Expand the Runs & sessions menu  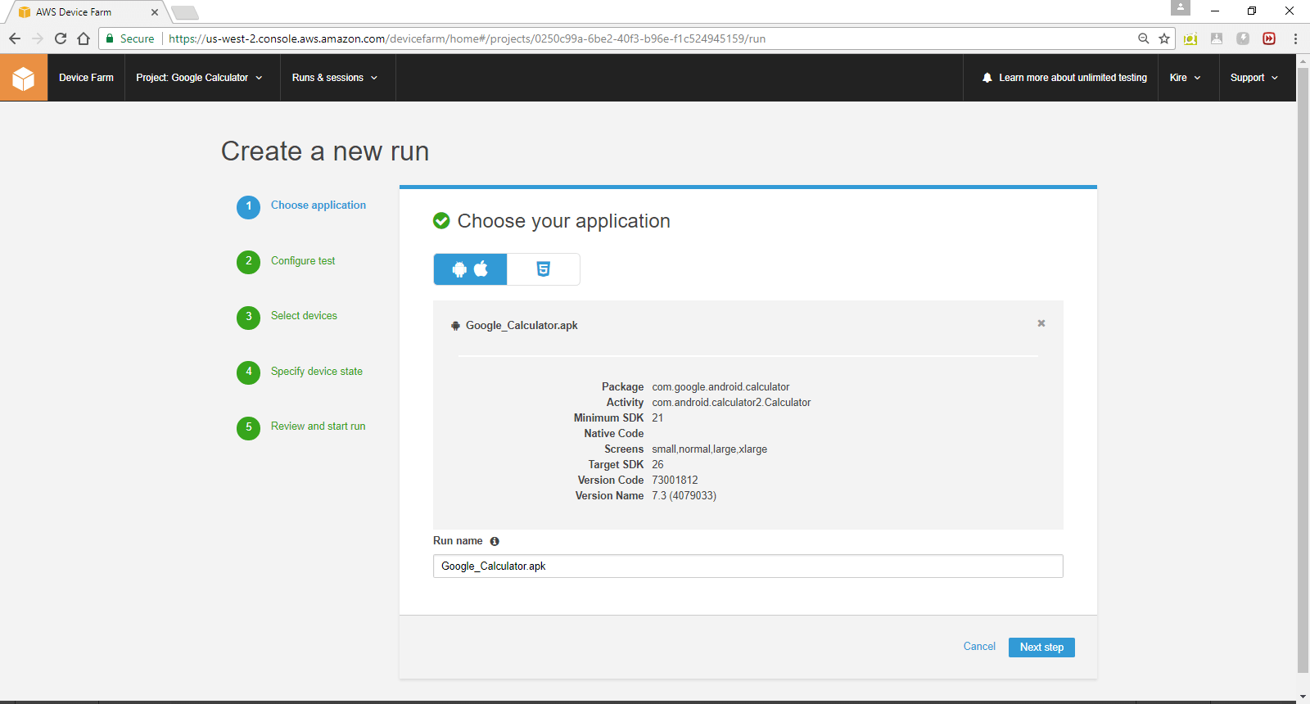pos(335,78)
